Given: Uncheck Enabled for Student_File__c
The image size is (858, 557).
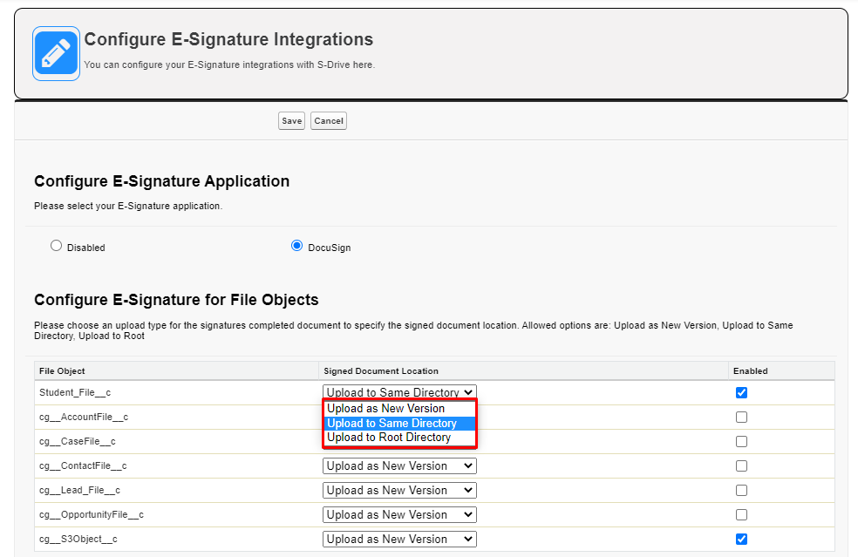Looking at the screenshot, I should 741,392.
